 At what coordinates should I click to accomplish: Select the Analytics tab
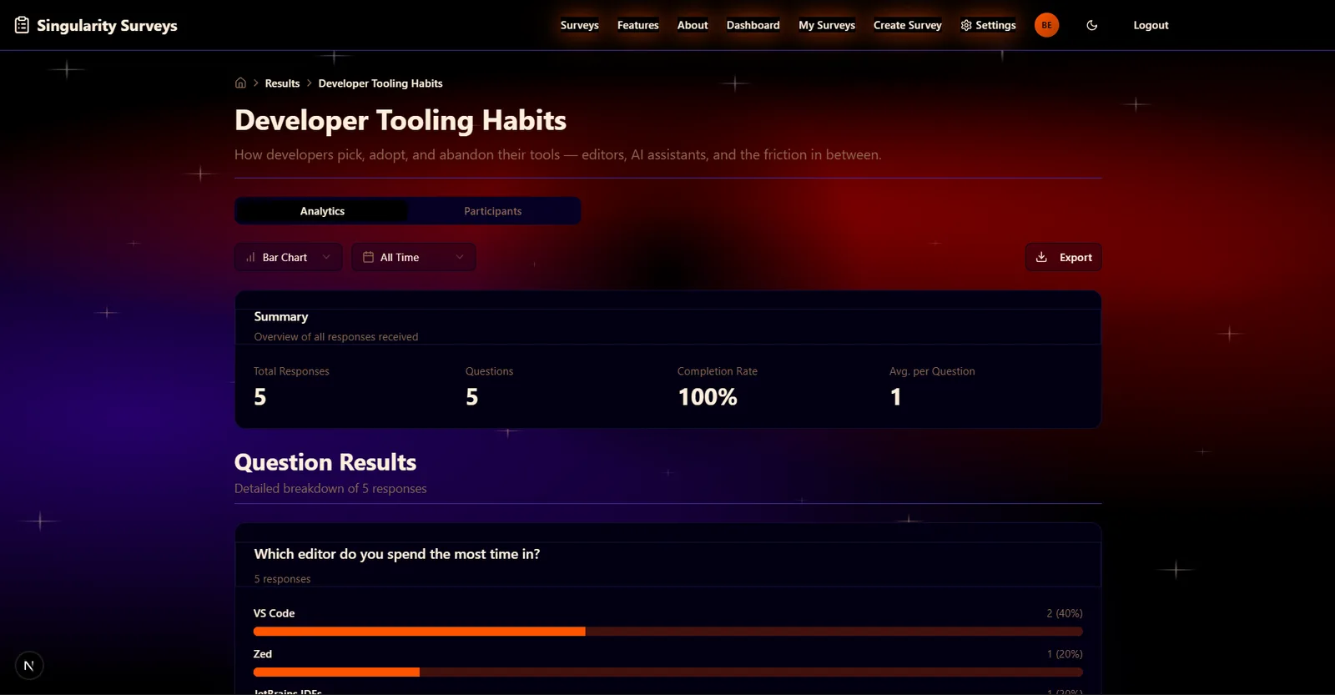pyautogui.click(x=322, y=211)
